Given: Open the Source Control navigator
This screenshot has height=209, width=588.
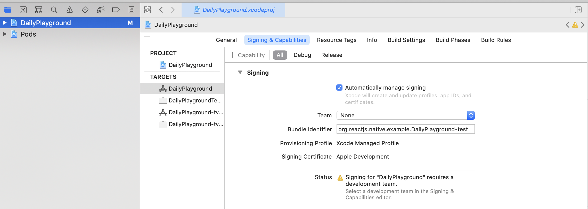Looking at the screenshot, I should coord(23,10).
